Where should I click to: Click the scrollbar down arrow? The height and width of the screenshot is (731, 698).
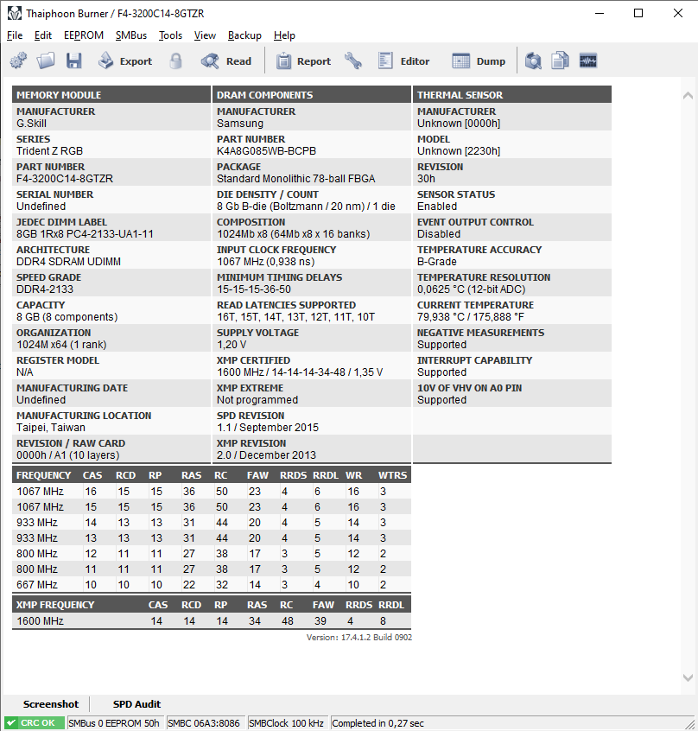tap(688, 677)
